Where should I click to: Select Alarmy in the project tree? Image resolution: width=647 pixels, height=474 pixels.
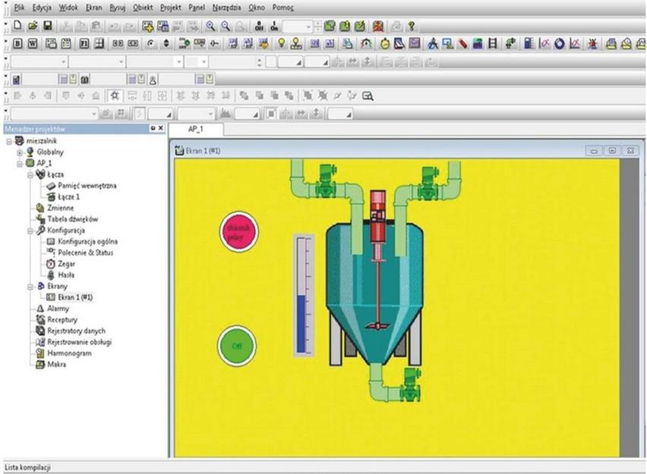[x=58, y=309]
